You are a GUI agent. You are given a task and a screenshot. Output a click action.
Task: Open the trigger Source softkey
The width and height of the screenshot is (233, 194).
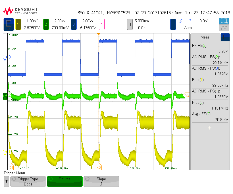65,181
